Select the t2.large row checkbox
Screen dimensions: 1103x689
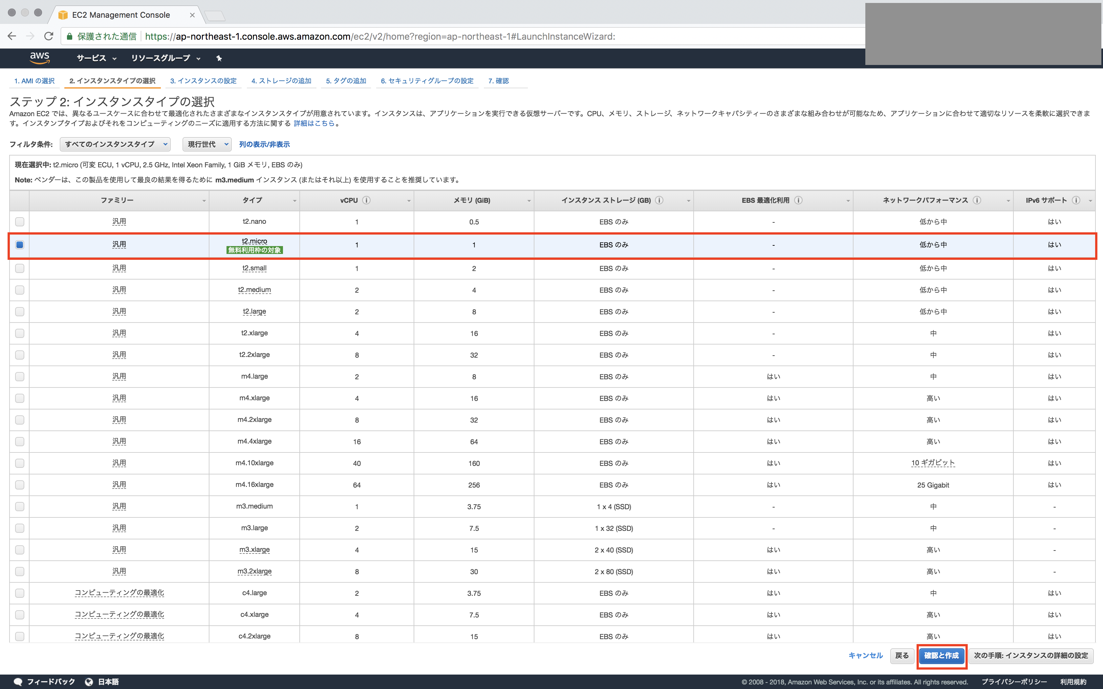coord(20,312)
